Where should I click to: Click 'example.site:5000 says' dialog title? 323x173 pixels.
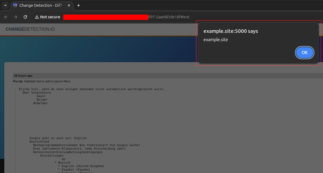(231, 31)
